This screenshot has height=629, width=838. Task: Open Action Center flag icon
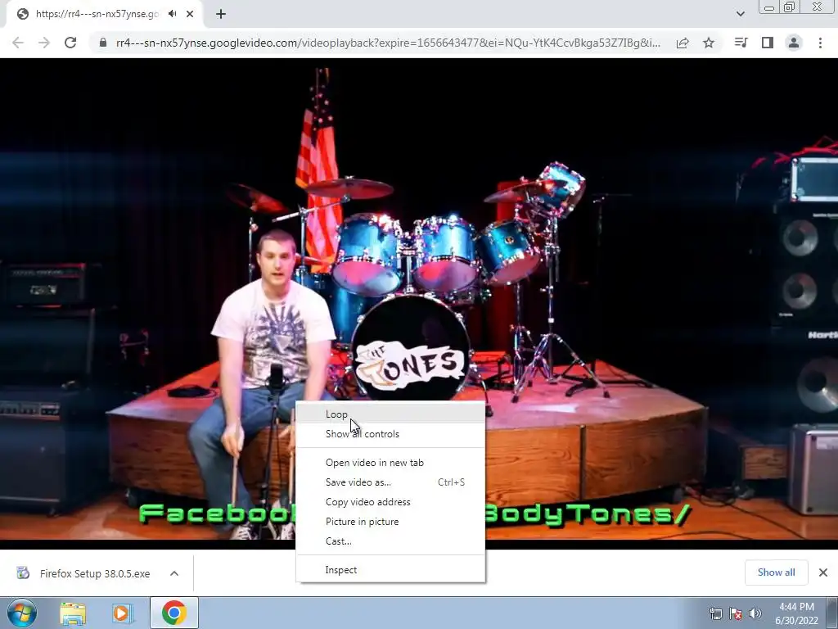tap(736, 613)
